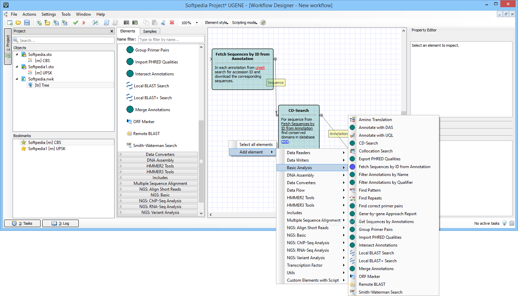Click the notepad icon at status bar end
This screenshot has height=296, width=518.
(512, 223)
